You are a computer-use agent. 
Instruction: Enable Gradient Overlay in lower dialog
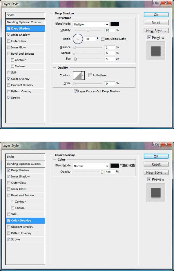coord(9,227)
